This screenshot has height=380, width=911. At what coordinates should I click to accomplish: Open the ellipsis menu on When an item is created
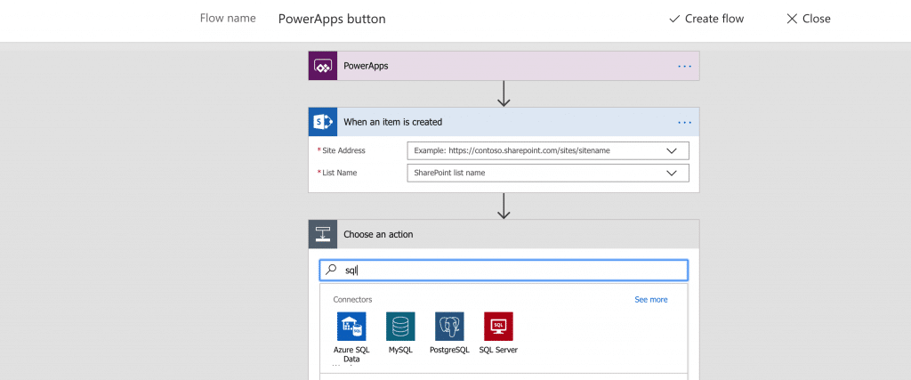tap(685, 123)
